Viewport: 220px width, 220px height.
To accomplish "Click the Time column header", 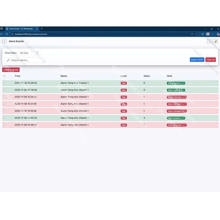I will click(17, 76).
